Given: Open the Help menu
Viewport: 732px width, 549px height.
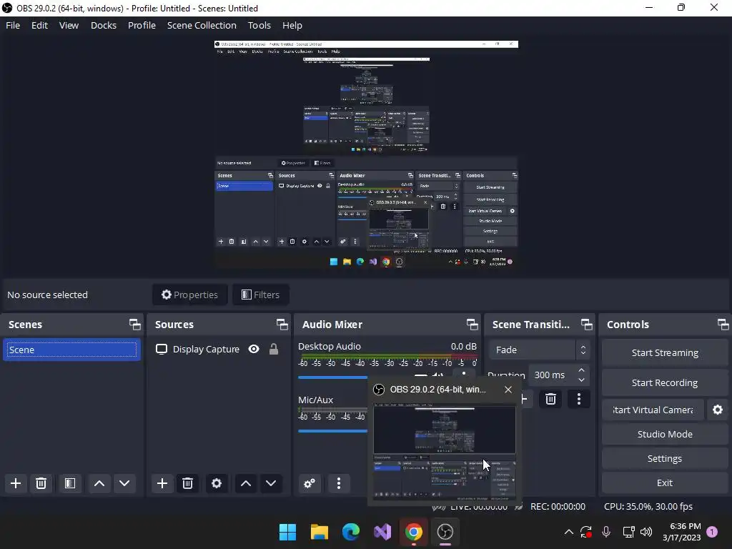Looking at the screenshot, I should pos(292,25).
